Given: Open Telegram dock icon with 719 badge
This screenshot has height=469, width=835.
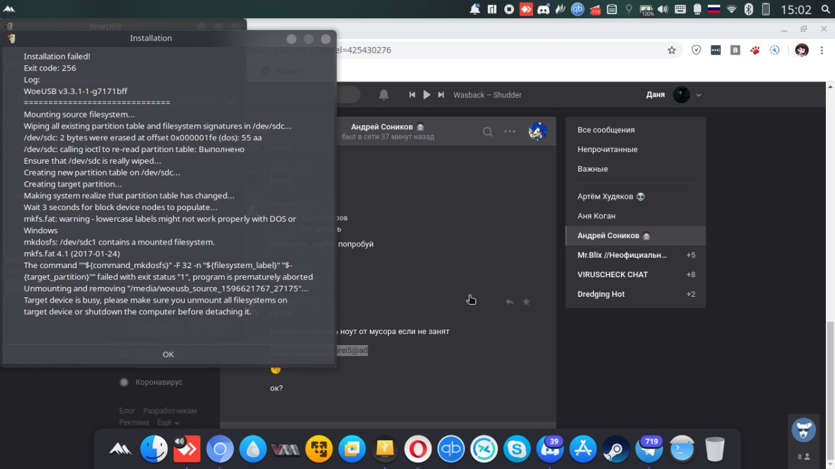Looking at the screenshot, I should pyautogui.click(x=648, y=449).
